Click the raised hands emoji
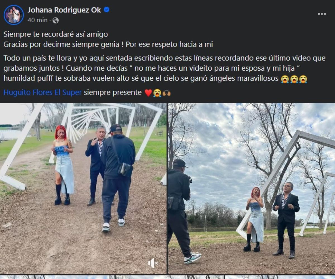 click(167, 93)
